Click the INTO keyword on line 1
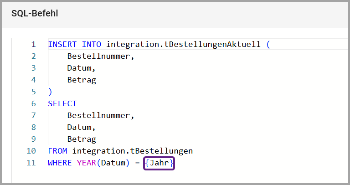Screen dimensions: 350x185 (x=91, y=45)
